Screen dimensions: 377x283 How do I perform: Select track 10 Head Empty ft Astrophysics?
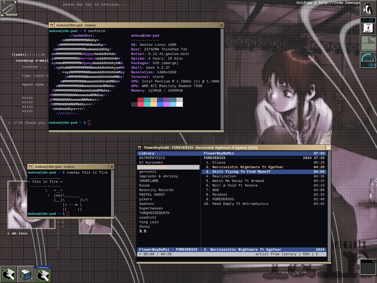click(x=240, y=204)
